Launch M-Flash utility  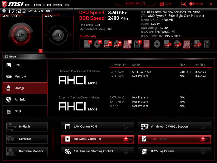[x=27, y=127]
